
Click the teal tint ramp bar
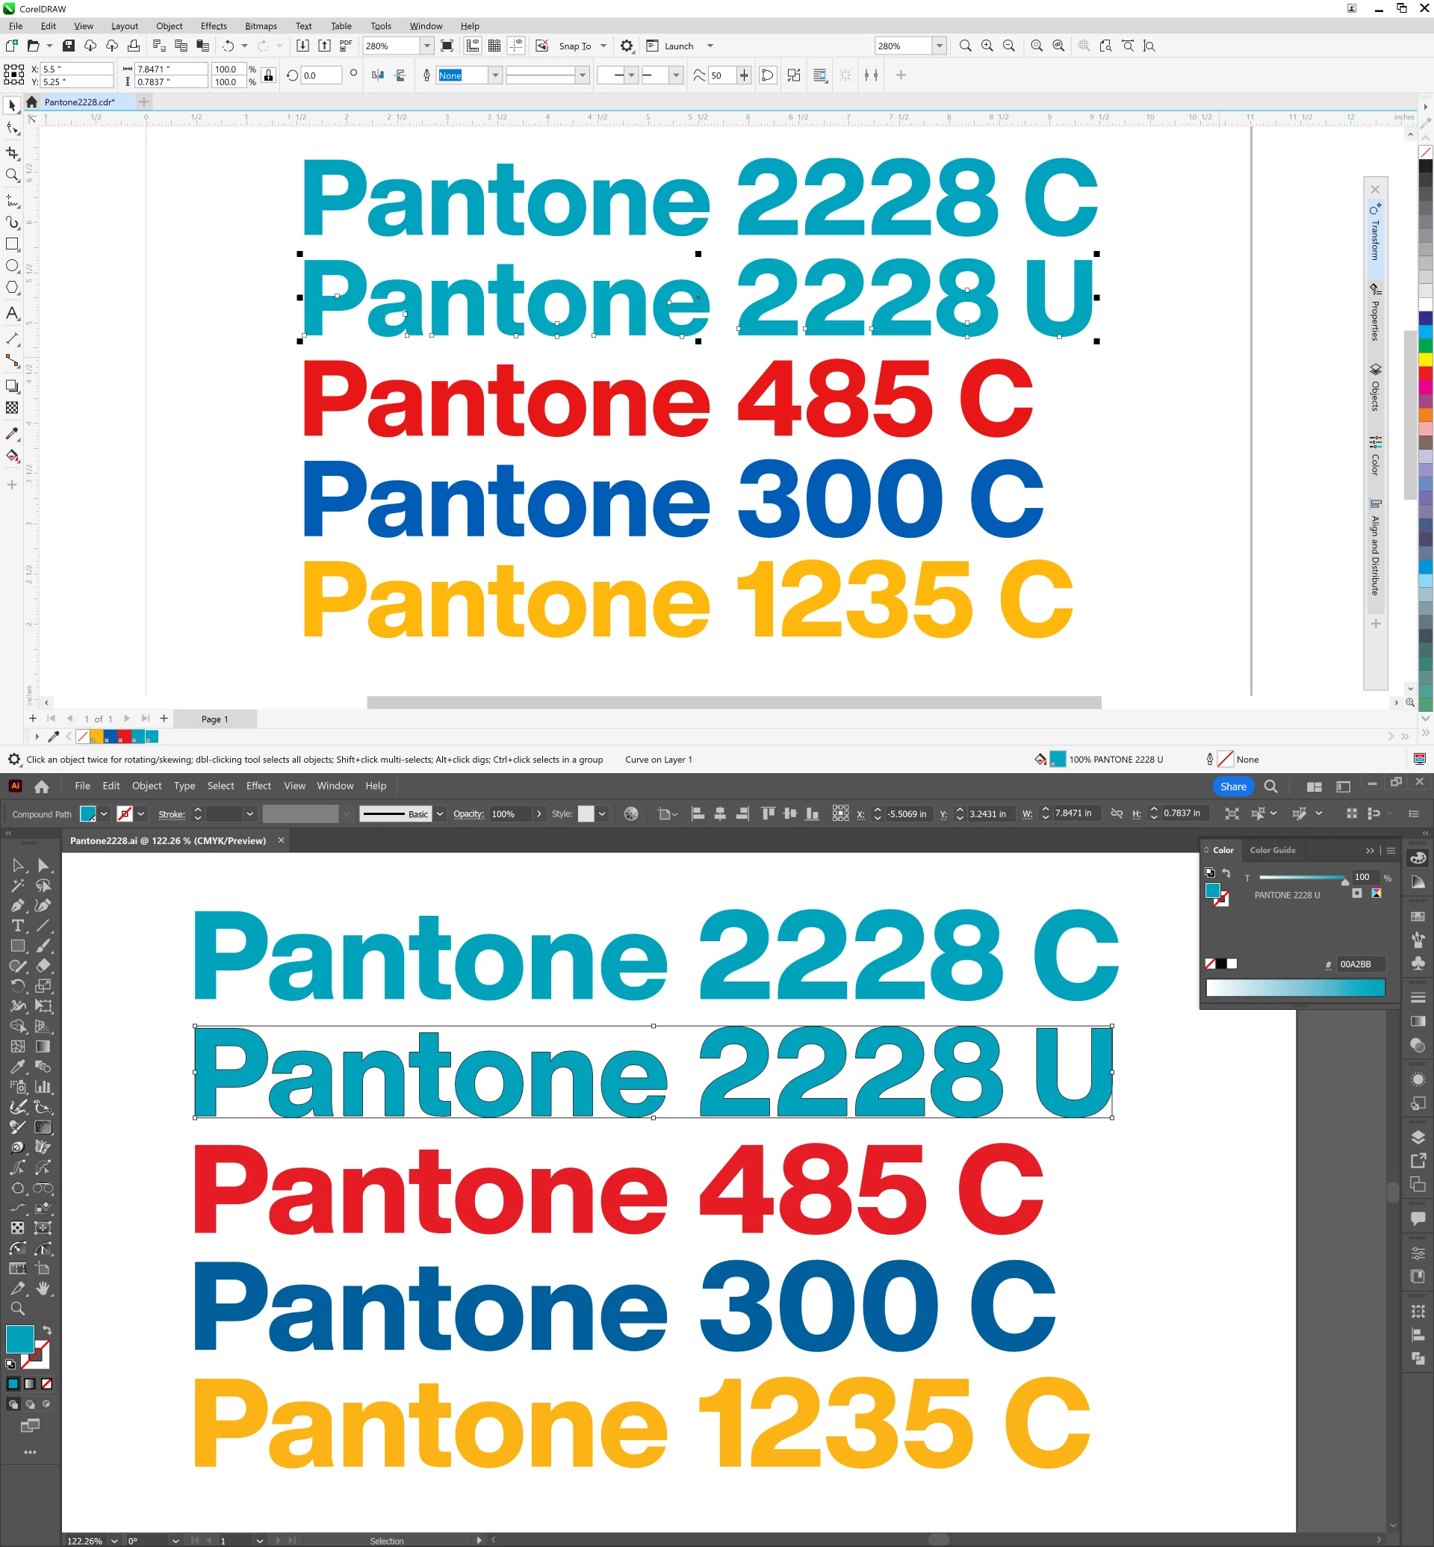pos(1294,988)
